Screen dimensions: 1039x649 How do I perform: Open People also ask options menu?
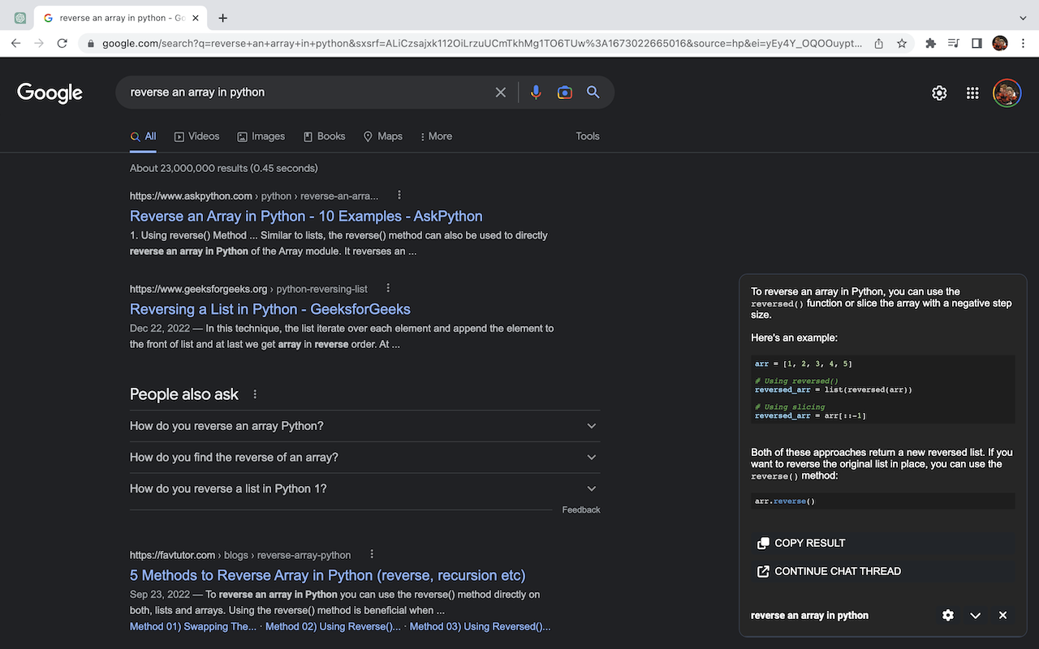pos(255,394)
